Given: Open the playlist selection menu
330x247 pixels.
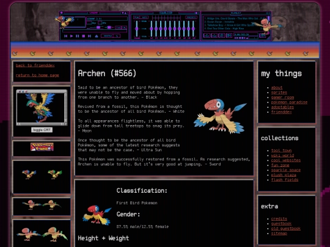Looking at the screenshot, I should pyautogui.click(x=222, y=35).
